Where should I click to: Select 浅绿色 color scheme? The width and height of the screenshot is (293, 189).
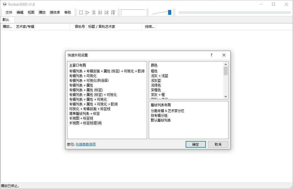click(x=155, y=85)
